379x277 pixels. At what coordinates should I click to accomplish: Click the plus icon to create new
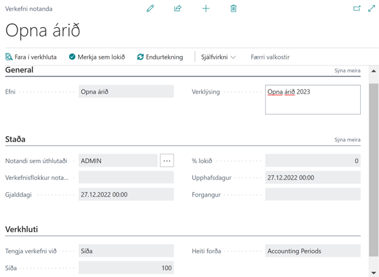[x=205, y=8]
